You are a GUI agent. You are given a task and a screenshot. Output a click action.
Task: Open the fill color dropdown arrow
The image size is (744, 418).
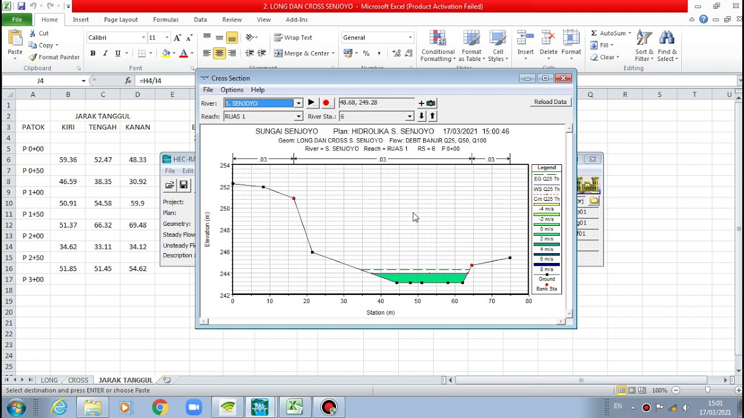click(x=174, y=53)
